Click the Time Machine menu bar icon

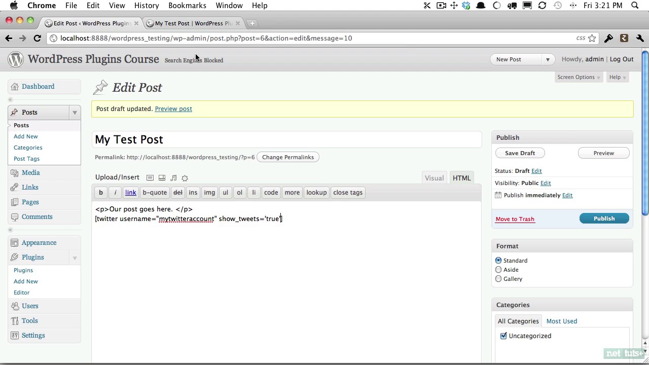coord(558,6)
